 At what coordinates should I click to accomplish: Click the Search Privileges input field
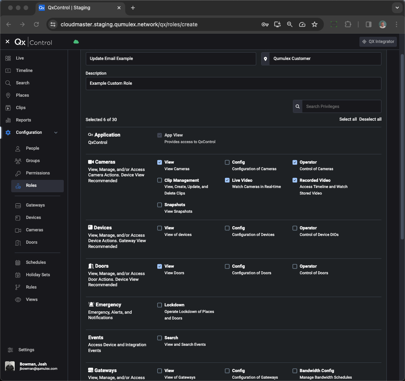point(342,106)
